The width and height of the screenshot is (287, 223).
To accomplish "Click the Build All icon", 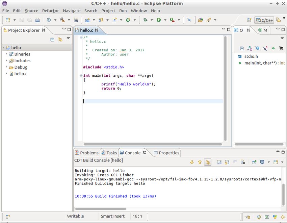I will (49, 20).
